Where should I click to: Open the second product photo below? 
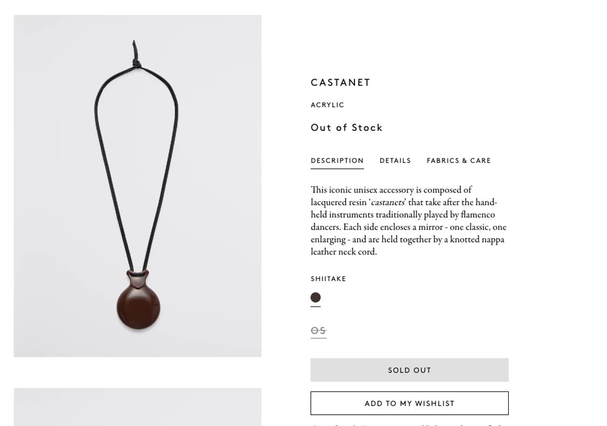pos(138,407)
